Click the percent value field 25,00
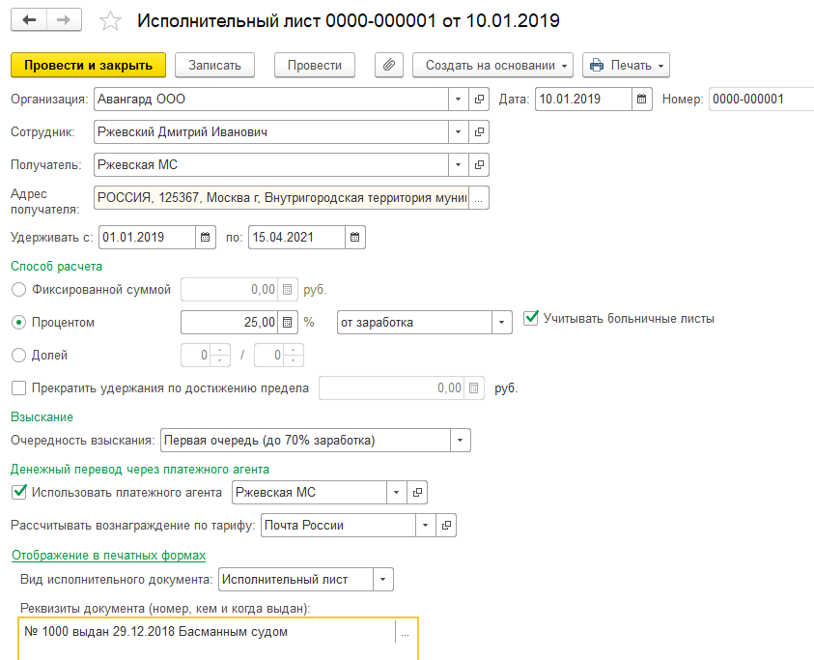This screenshot has width=814, height=660. click(230, 322)
